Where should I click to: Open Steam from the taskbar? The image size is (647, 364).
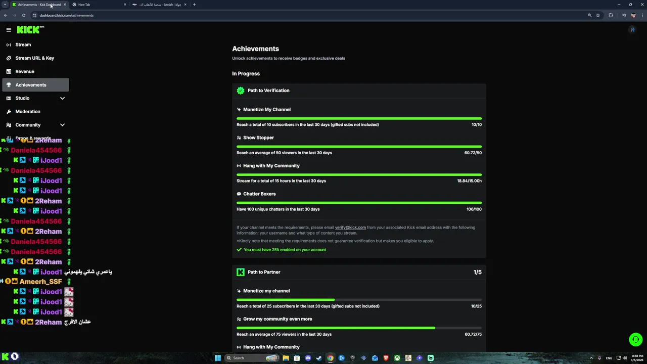click(x=319, y=358)
